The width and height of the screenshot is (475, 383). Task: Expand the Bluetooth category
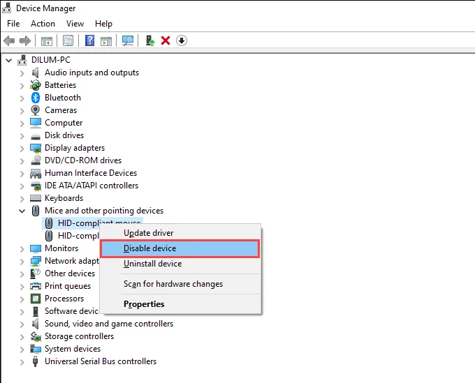[22, 98]
